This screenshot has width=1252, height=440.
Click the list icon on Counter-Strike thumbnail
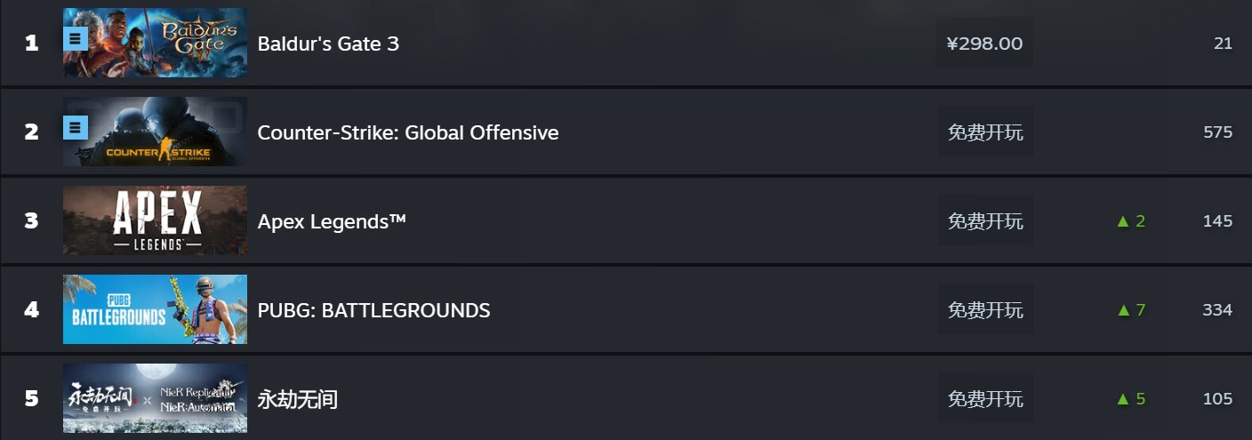pyautogui.click(x=76, y=127)
